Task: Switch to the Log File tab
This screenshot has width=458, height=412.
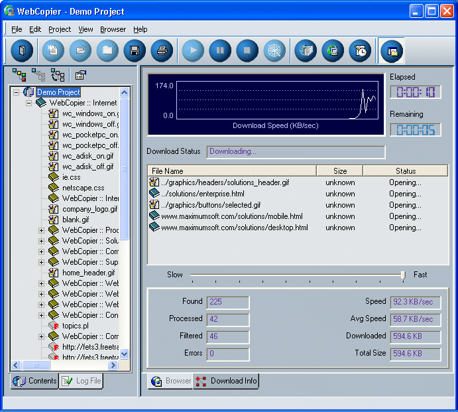Action: pyautogui.click(x=82, y=381)
